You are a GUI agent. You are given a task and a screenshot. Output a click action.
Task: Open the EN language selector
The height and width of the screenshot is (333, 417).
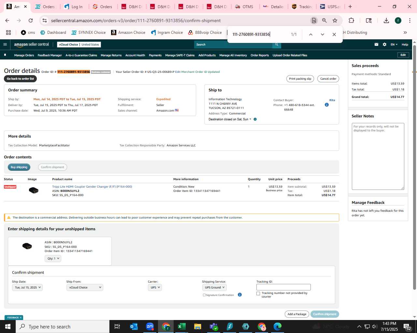(394, 45)
